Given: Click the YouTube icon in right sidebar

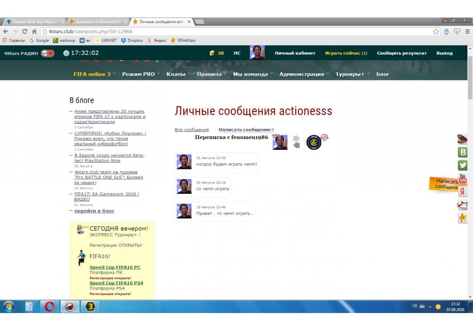Looking at the screenshot, I should [463, 179].
